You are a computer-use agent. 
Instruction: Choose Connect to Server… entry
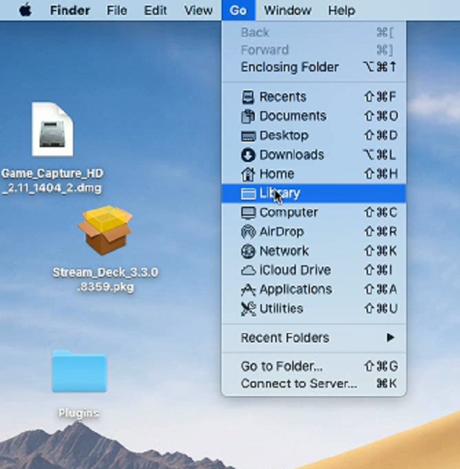click(314, 383)
